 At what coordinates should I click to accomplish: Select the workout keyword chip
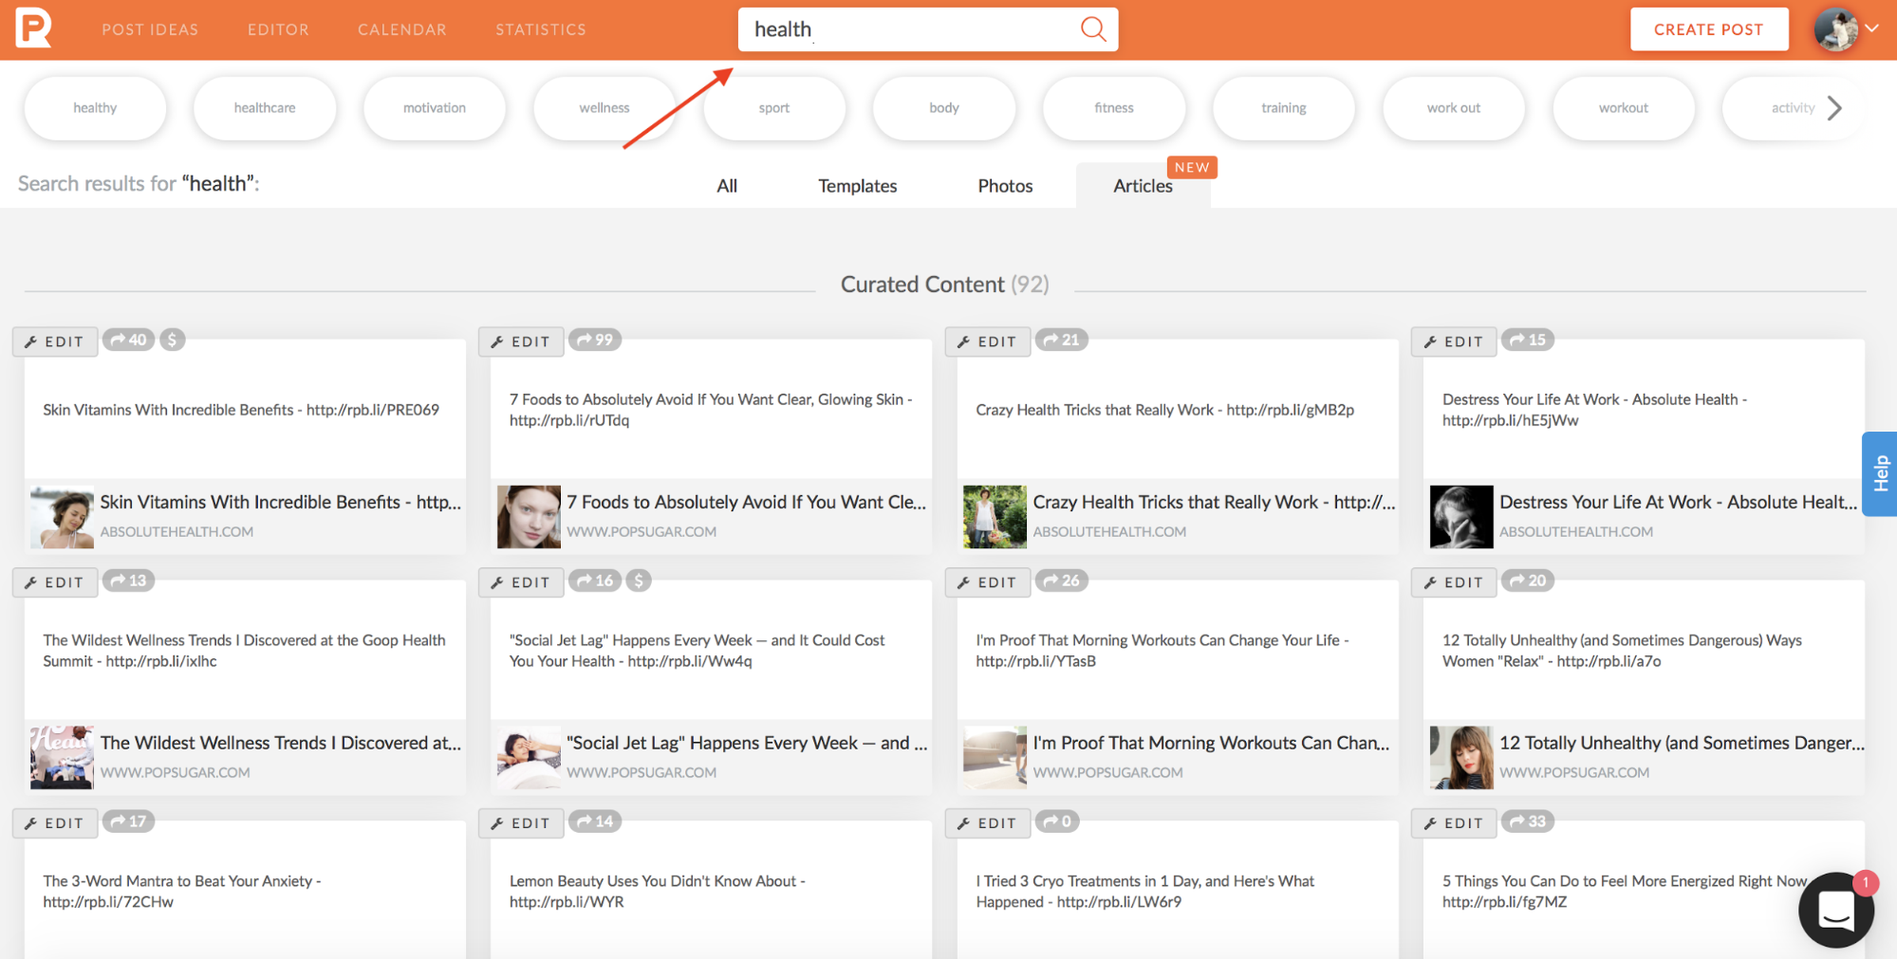[1624, 108]
